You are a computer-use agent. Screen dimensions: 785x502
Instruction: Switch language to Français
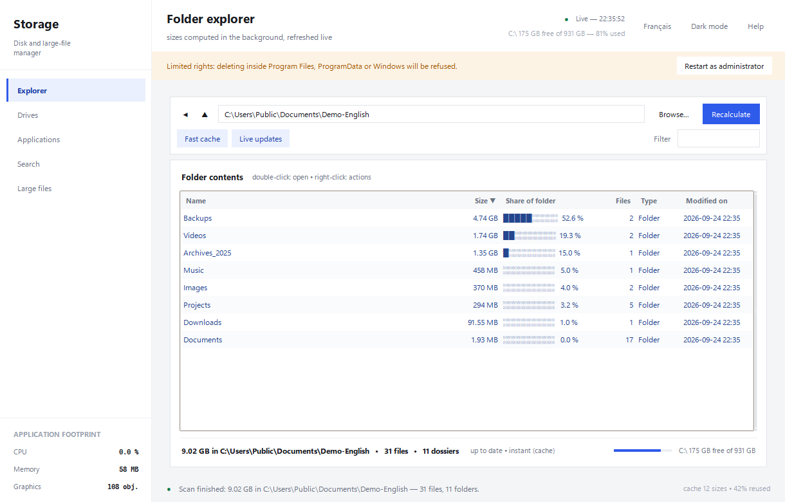tap(657, 26)
